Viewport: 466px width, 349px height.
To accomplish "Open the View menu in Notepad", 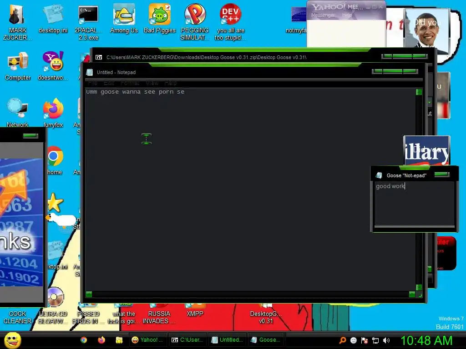I will (x=152, y=83).
